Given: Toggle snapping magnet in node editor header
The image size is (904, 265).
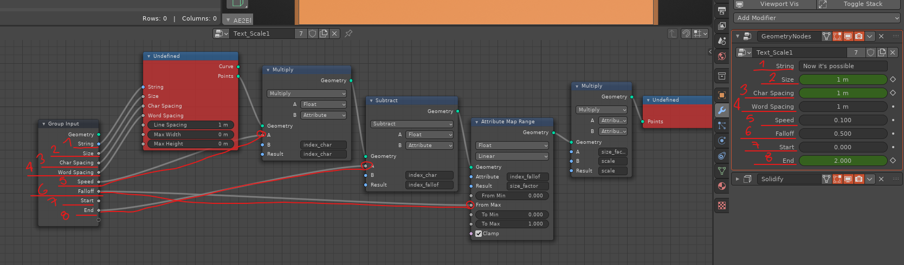Looking at the screenshot, I should pyautogui.click(x=686, y=34).
